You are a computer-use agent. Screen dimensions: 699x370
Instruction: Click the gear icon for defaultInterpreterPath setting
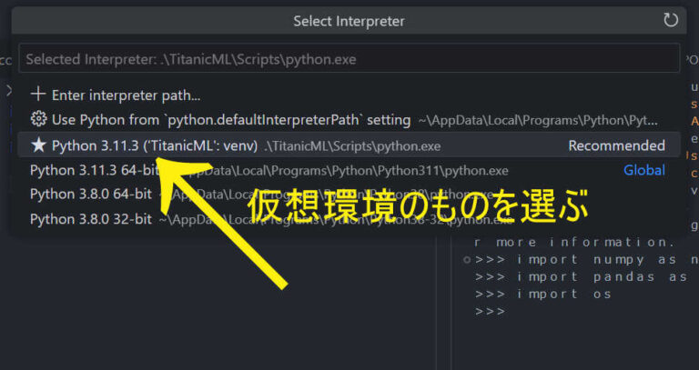(38, 119)
